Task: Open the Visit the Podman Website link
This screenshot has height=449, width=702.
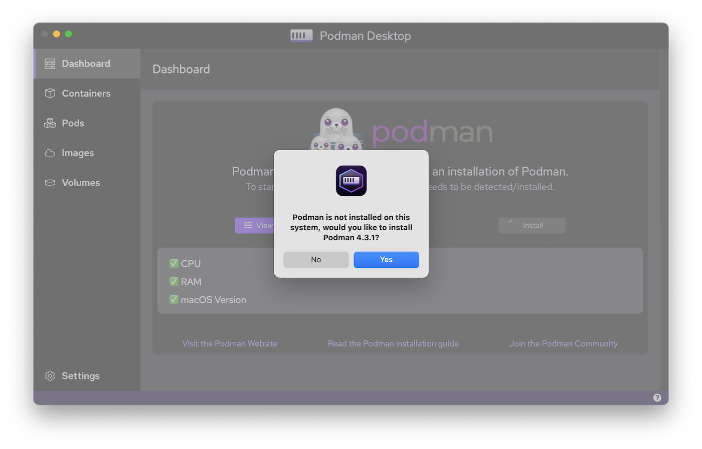Action: click(x=230, y=344)
